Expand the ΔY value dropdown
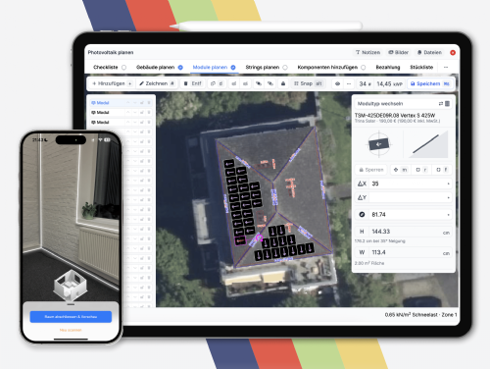Viewport: 490px width, 369px height. pos(448,197)
